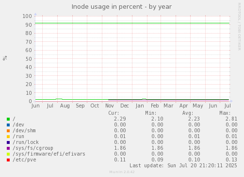Select the '/etc/pve' legend label
Screen dimensions: 244x177
(24, 159)
